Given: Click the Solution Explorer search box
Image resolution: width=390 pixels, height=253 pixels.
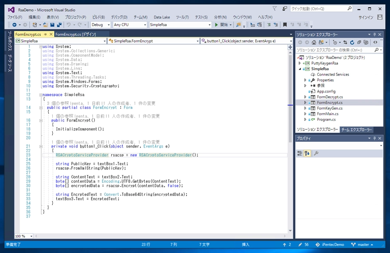Looking at the screenshot, I should pyautogui.click(x=339, y=50).
